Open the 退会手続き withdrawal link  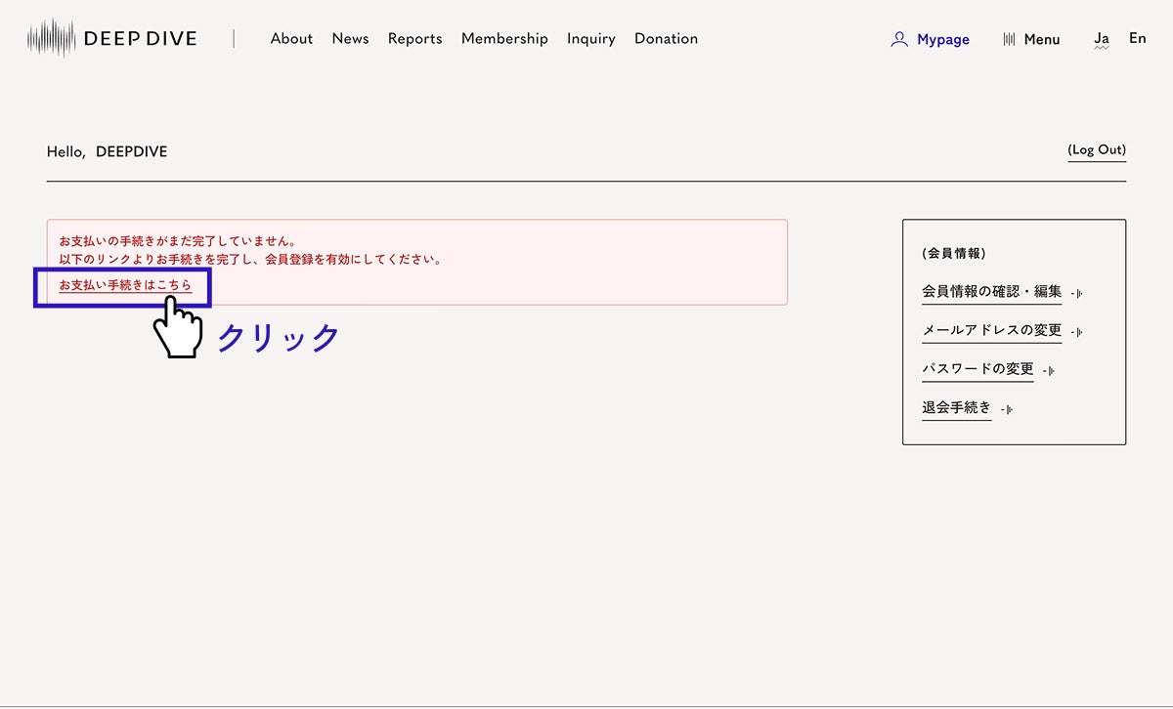click(956, 407)
